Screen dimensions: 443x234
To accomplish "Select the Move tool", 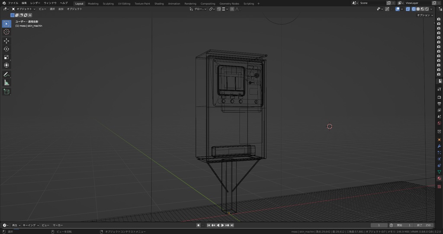I will (x=6, y=41).
